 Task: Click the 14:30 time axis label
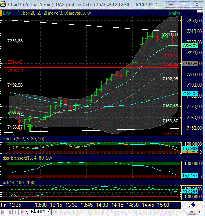click(133, 205)
